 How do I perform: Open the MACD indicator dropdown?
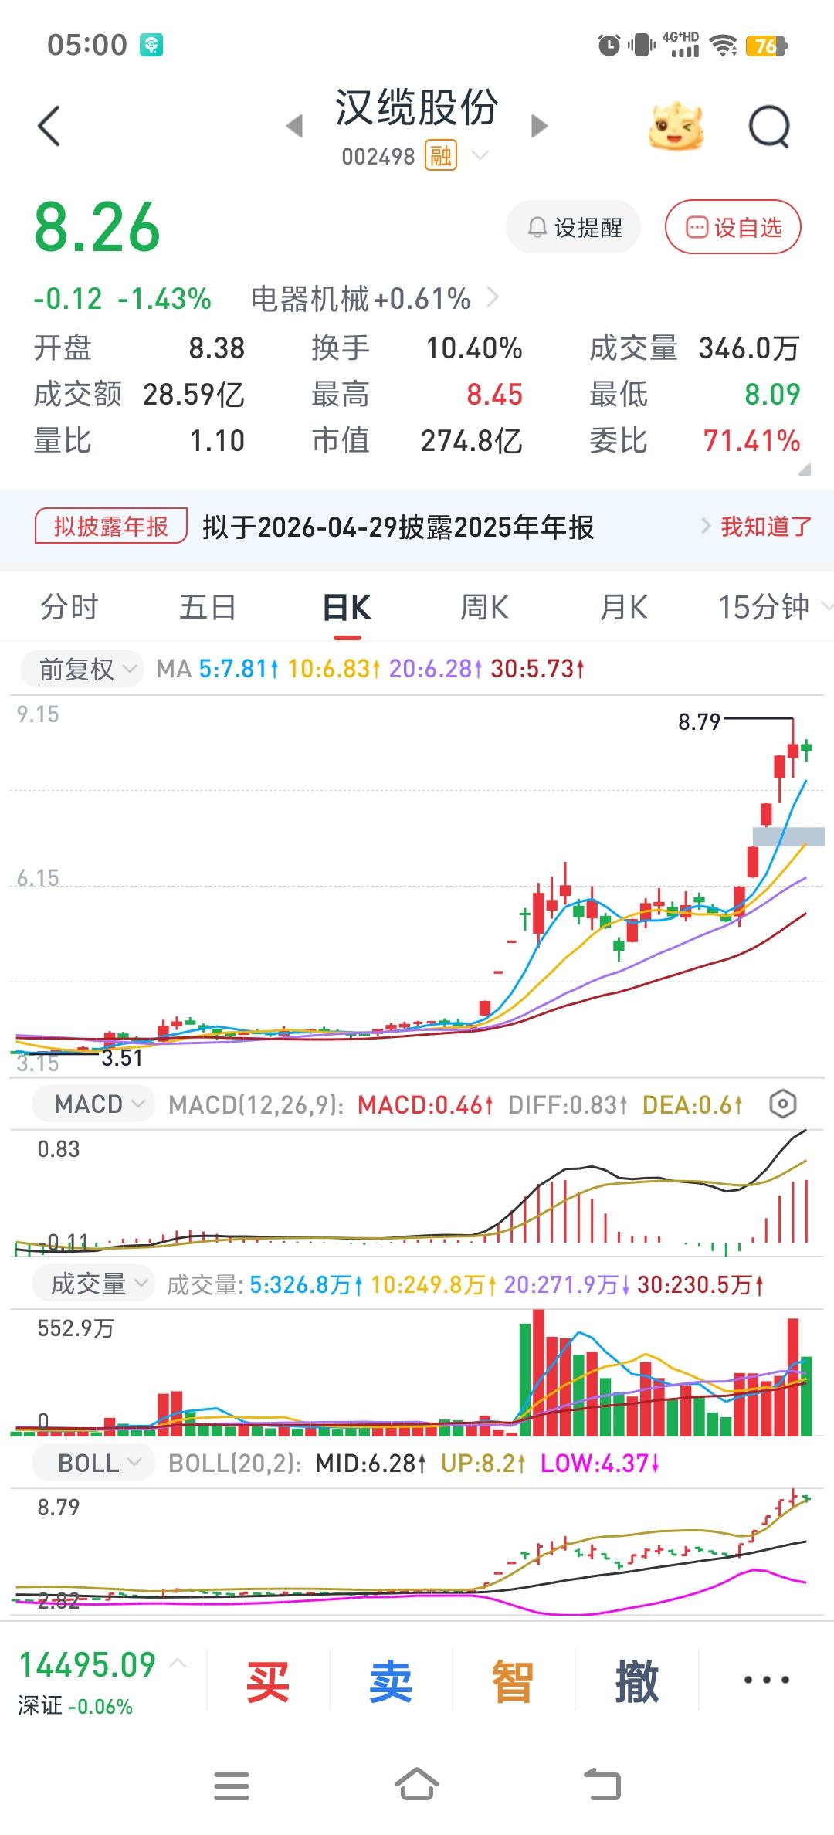93,1104
